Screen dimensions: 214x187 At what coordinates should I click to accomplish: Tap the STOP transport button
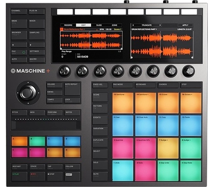[55, 176]
